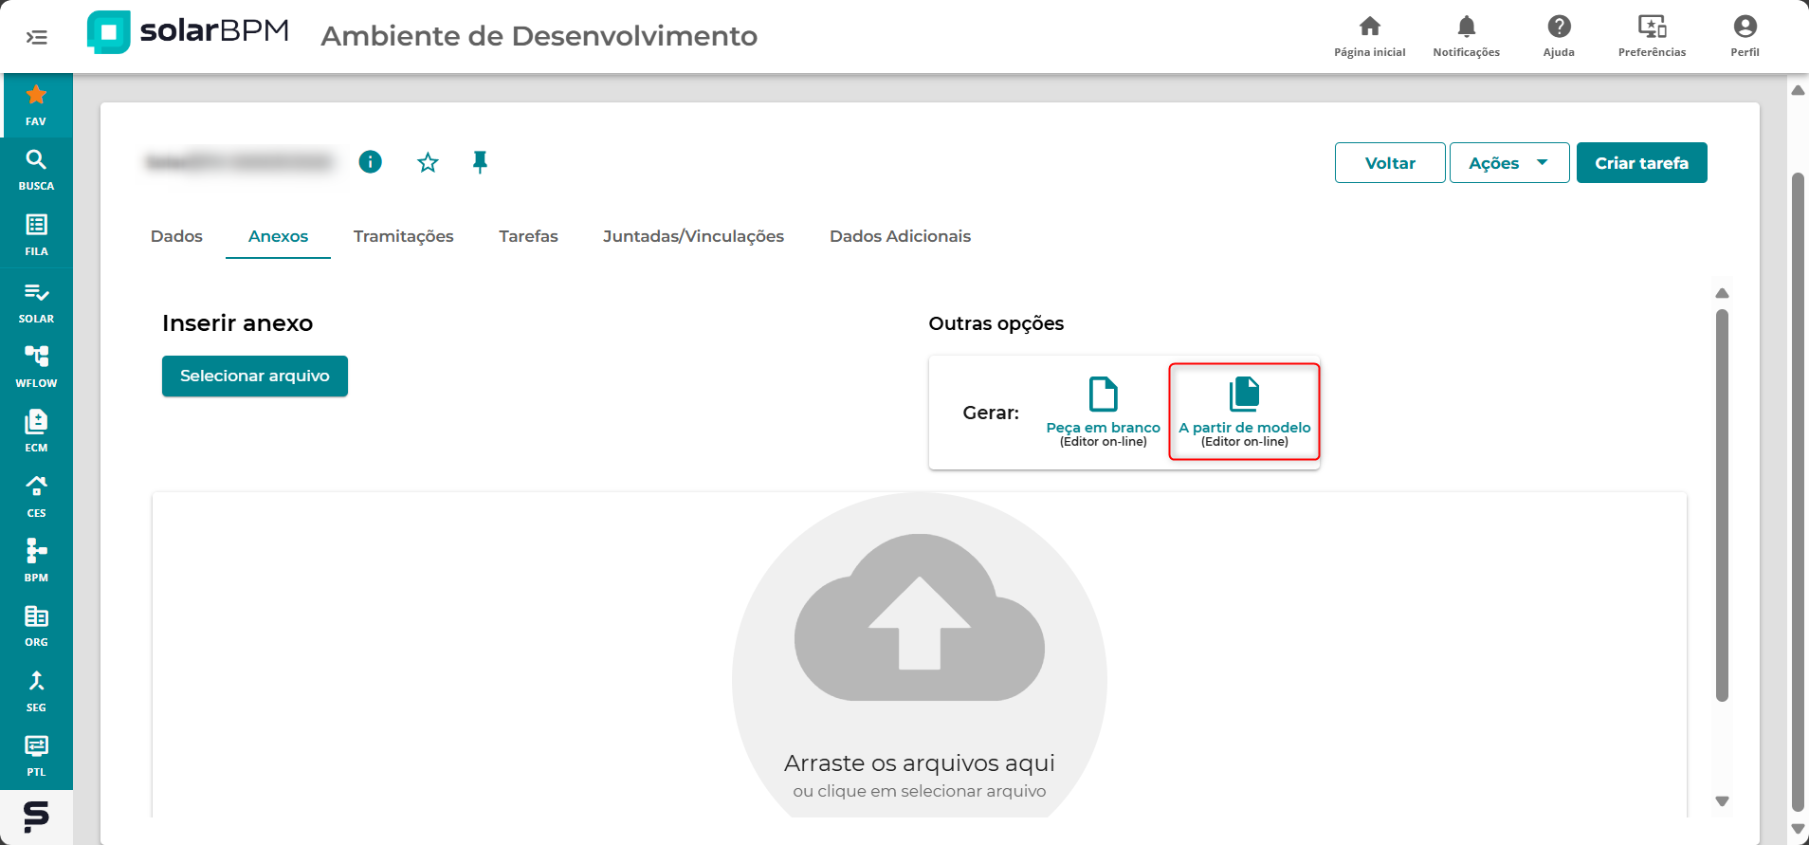Click the inner panel vertical scrollbar
1809x845 pixels.
tap(1722, 505)
